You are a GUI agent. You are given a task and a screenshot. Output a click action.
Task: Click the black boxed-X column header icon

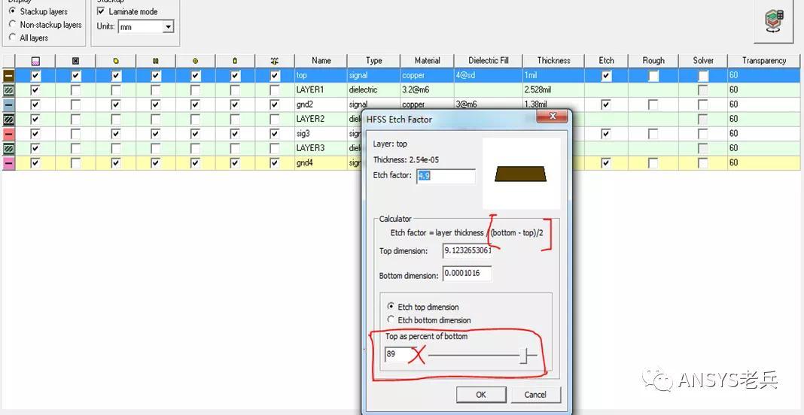pos(75,61)
